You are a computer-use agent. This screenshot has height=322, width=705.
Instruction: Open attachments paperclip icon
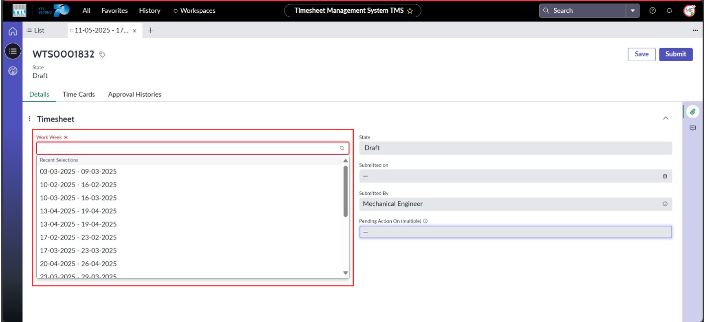click(693, 112)
